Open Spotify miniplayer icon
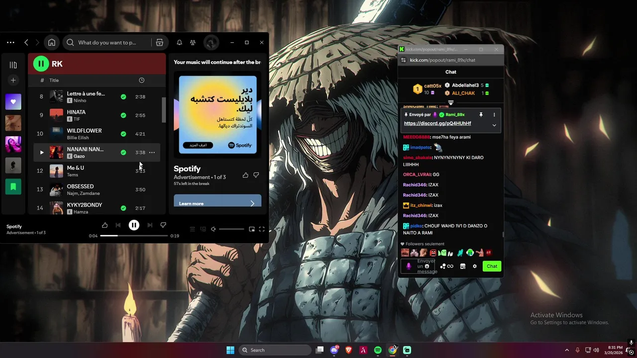This screenshot has width=637, height=358. point(252,229)
